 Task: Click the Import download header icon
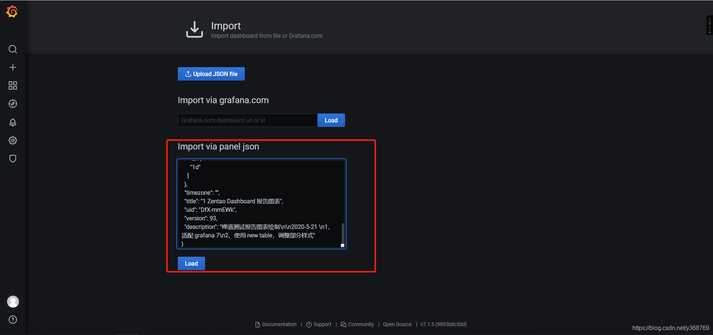(x=194, y=30)
